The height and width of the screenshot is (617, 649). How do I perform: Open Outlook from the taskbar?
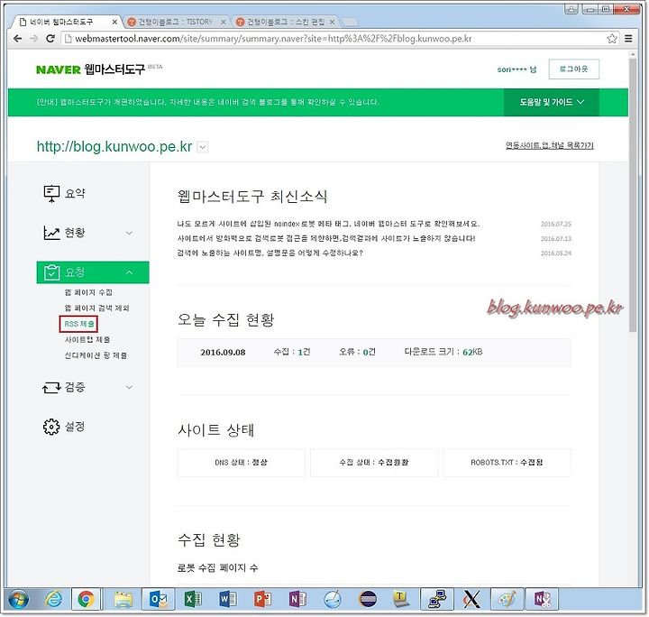point(158,599)
